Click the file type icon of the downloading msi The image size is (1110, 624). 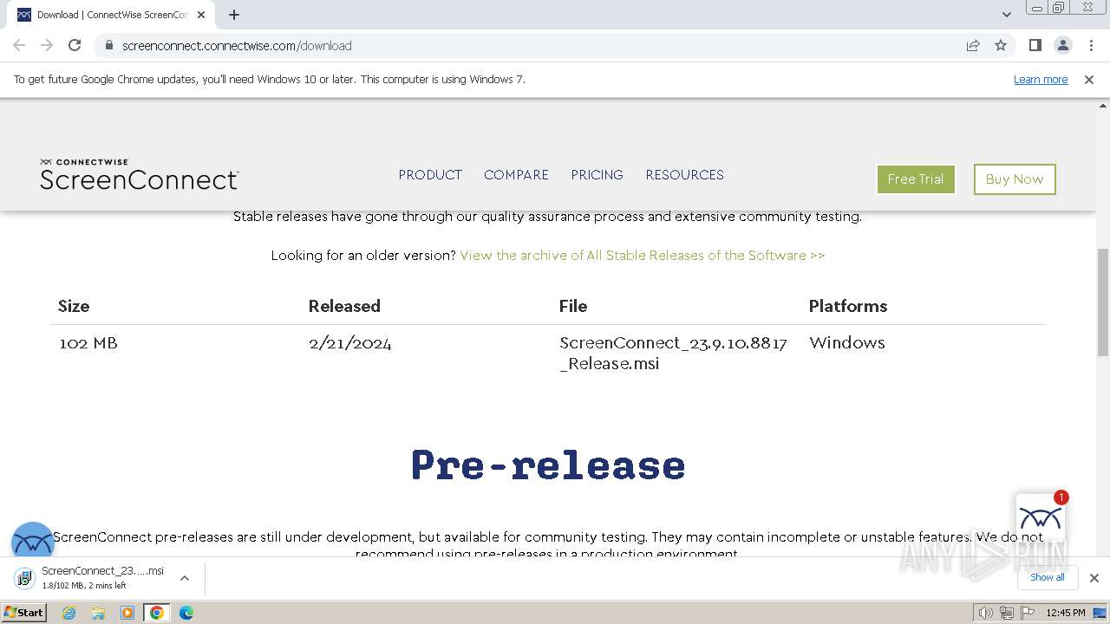point(24,577)
